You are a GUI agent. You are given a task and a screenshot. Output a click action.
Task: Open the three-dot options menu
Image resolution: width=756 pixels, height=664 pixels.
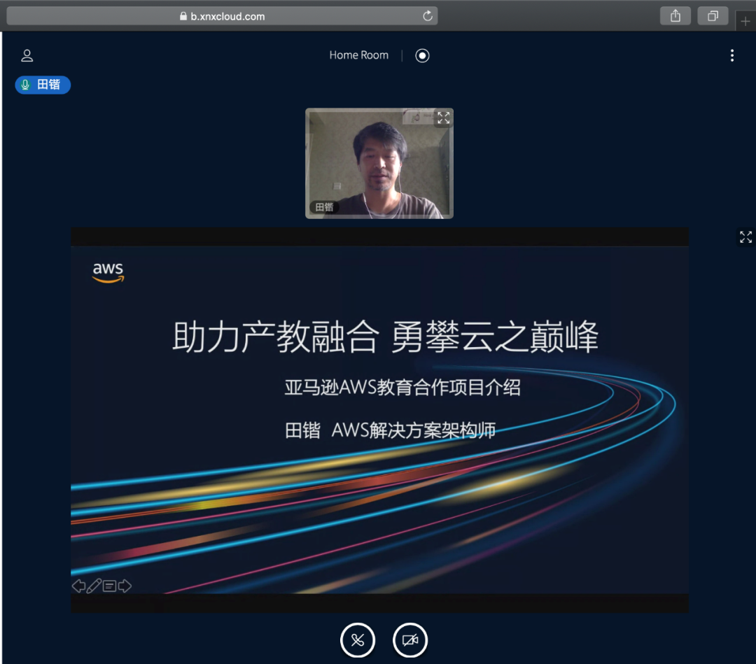(x=731, y=55)
